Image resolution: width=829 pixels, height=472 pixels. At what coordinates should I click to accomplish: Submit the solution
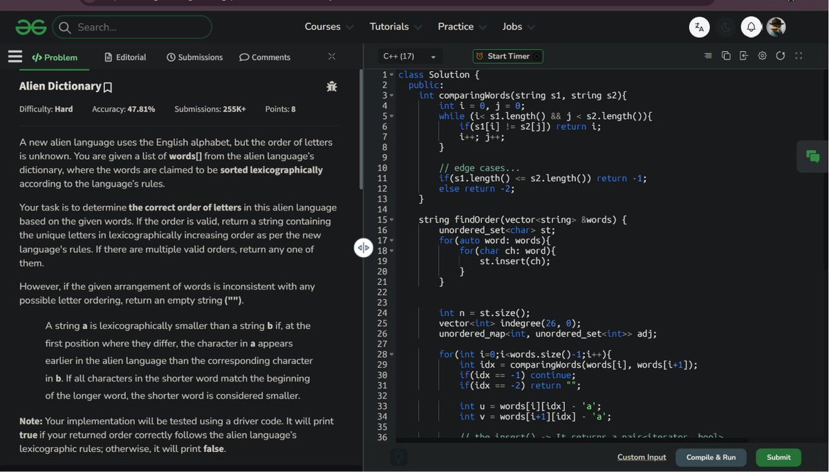[x=779, y=457]
